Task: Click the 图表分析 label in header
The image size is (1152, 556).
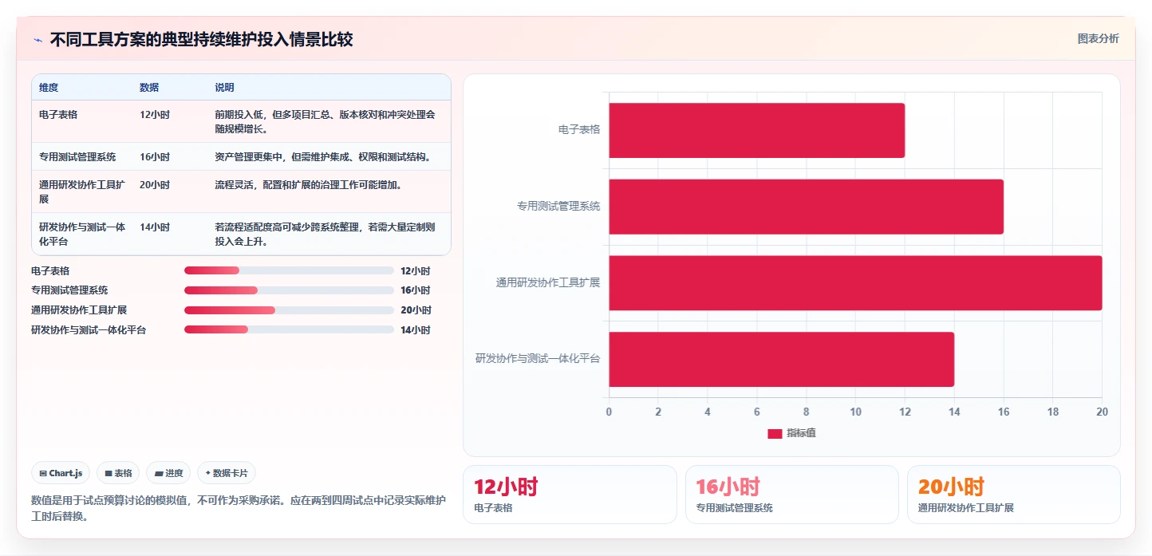Action: coord(1098,38)
